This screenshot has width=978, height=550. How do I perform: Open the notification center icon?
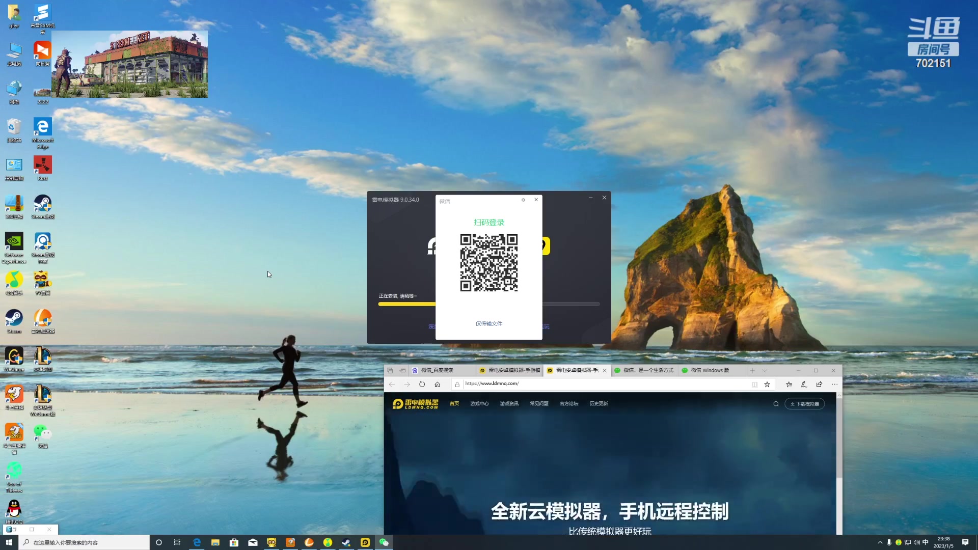[x=965, y=542]
